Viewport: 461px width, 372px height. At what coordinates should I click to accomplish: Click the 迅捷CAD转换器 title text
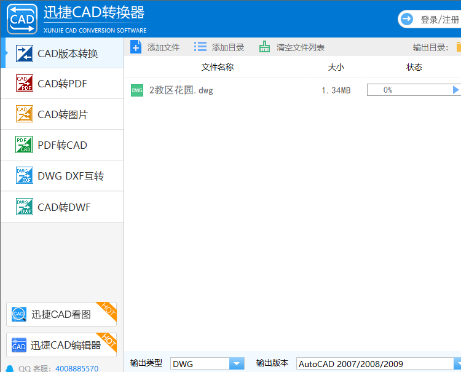94,13
